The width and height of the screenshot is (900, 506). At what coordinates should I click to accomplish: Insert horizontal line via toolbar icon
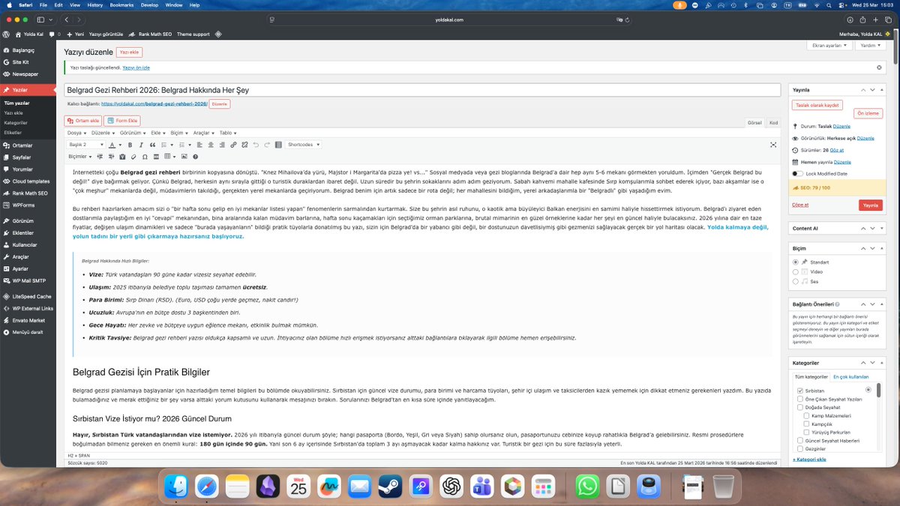(x=156, y=157)
